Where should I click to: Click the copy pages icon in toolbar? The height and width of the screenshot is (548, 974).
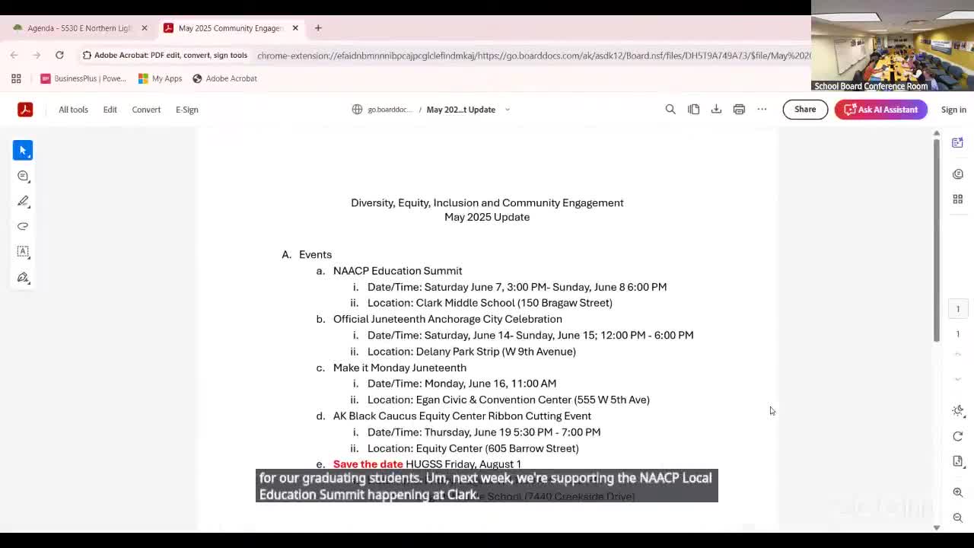click(x=693, y=110)
